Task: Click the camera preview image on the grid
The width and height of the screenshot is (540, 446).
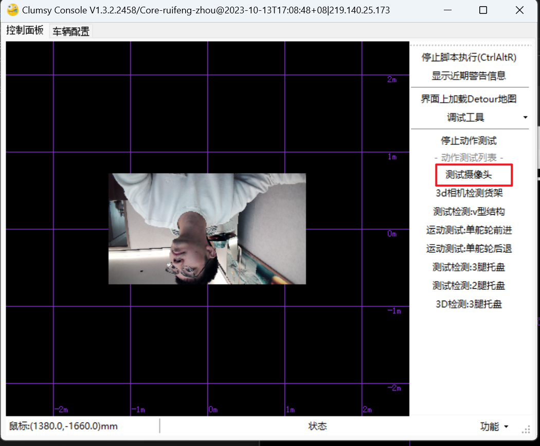Action: coord(207,229)
